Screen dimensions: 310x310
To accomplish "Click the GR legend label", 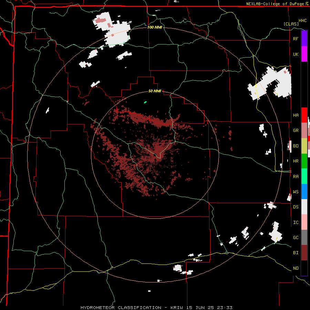I will pos(296,131).
